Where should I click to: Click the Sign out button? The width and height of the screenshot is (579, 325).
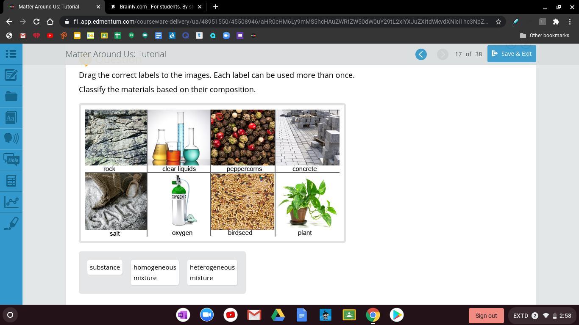486,316
